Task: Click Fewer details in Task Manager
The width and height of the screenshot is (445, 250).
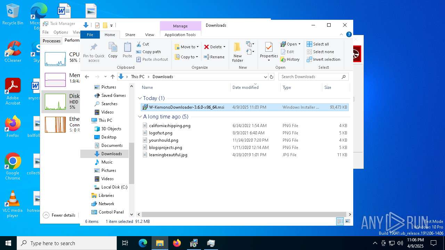Action: [x=59, y=215]
